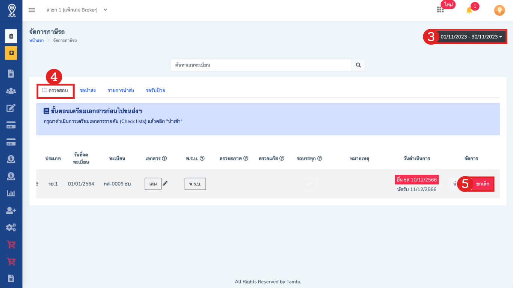
Task: Click the ทะเบียน column header
Action: (x=117, y=158)
